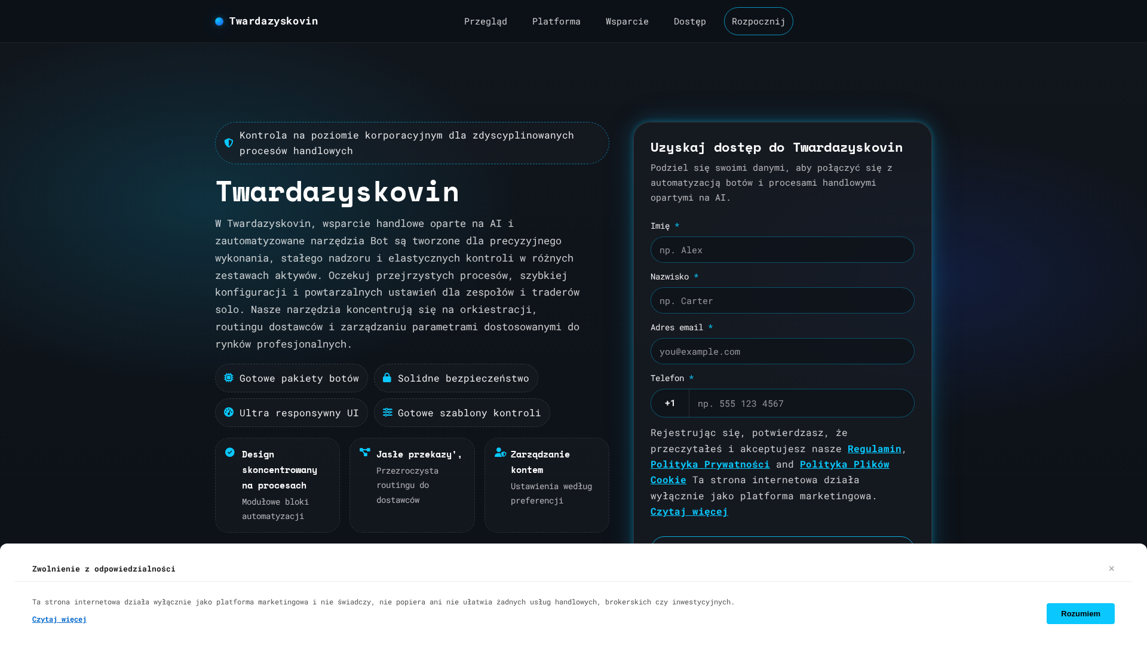Click the Kontrola na poziomie korporacyjnym banner text
1147x645 pixels.
coord(407,143)
